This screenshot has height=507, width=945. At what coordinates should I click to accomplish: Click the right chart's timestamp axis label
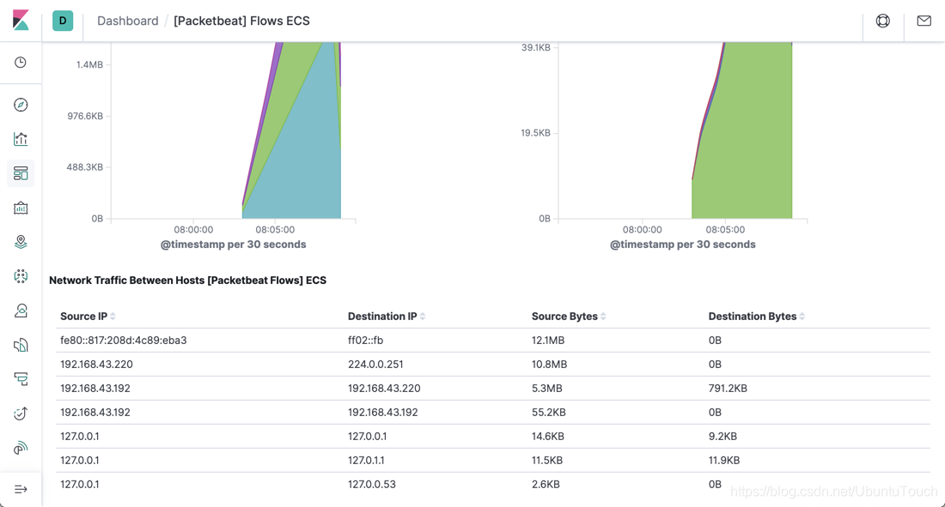[683, 244]
